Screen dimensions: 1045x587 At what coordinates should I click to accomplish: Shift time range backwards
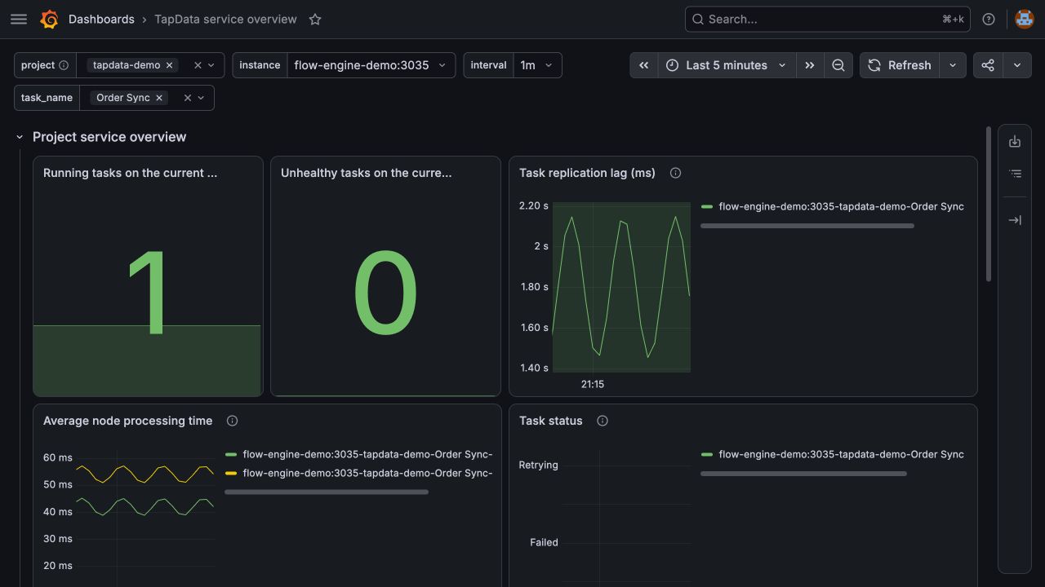tap(643, 65)
